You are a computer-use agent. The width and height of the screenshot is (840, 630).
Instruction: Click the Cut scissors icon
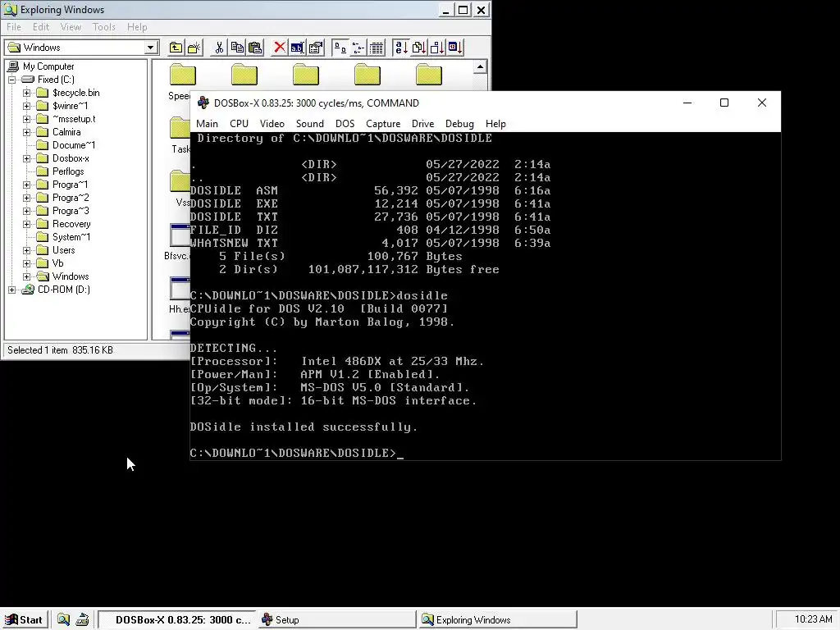pyautogui.click(x=219, y=48)
